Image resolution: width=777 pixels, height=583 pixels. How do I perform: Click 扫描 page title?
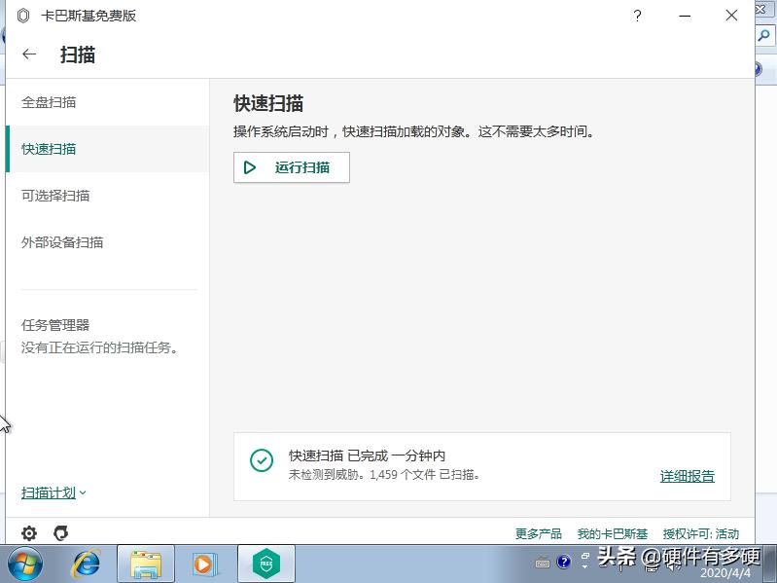click(77, 55)
